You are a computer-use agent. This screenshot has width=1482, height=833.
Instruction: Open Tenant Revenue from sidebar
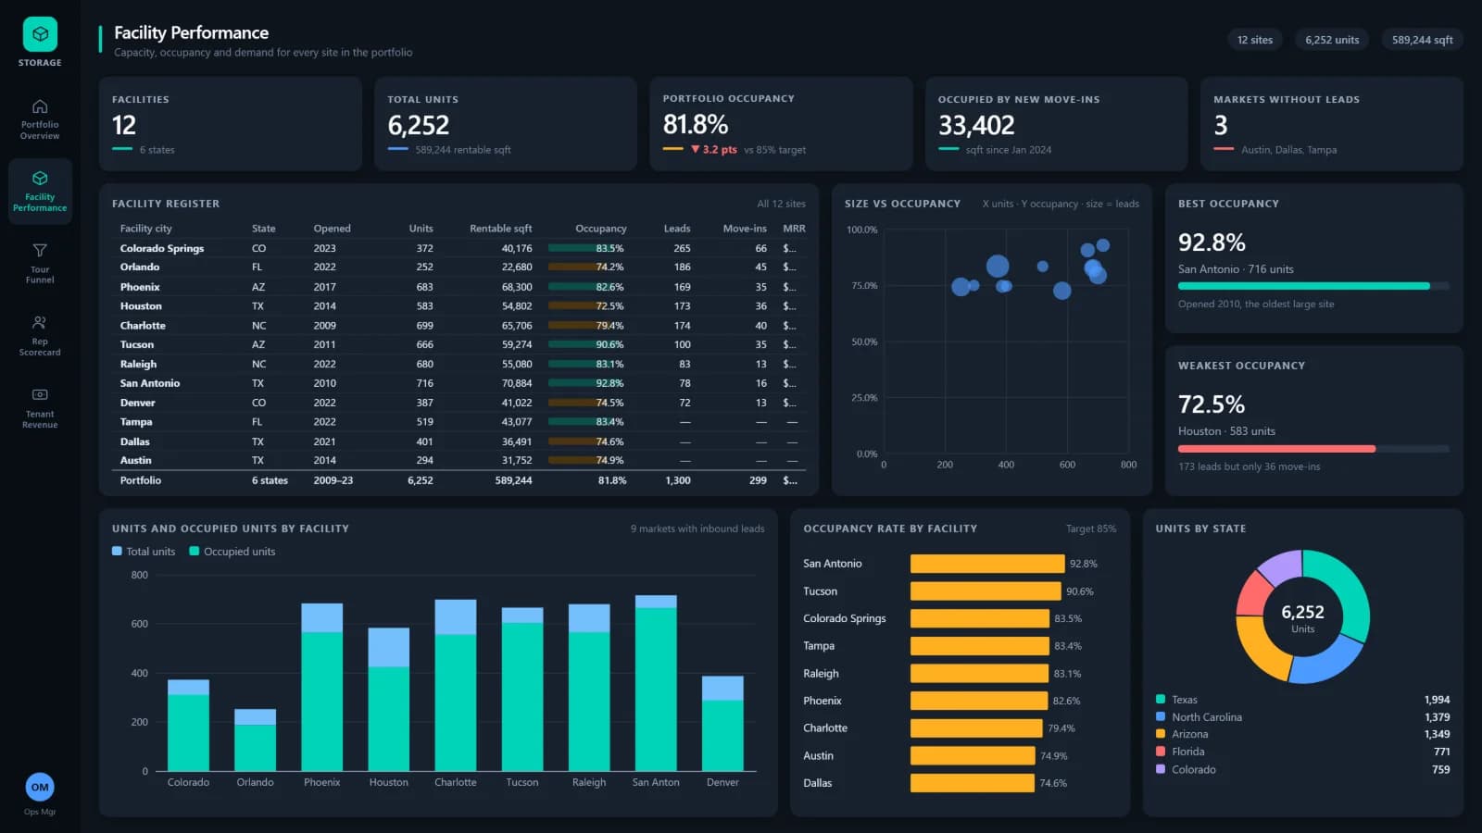tap(40, 408)
